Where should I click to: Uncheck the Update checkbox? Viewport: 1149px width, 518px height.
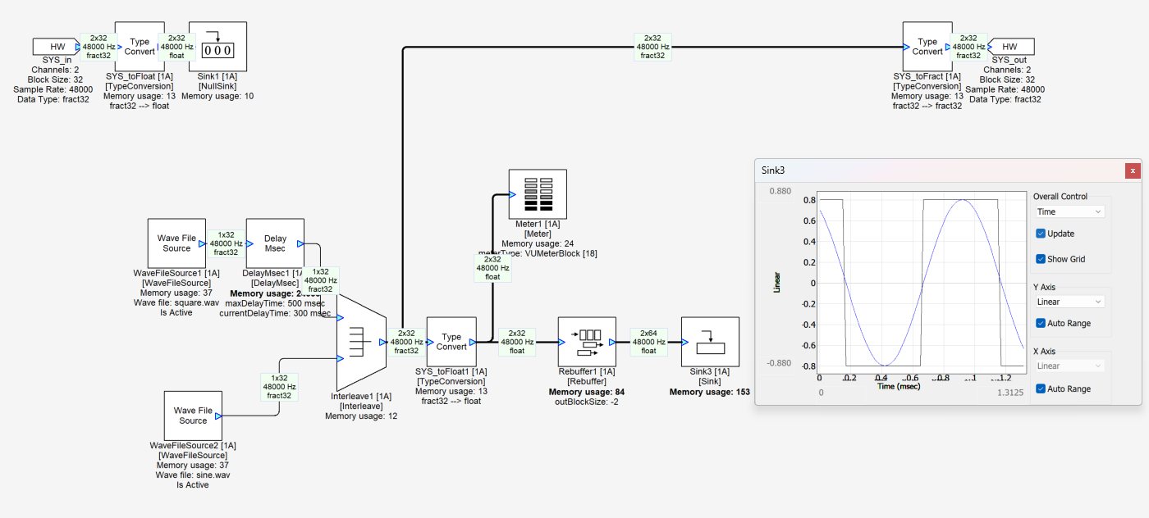pos(1041,234)
